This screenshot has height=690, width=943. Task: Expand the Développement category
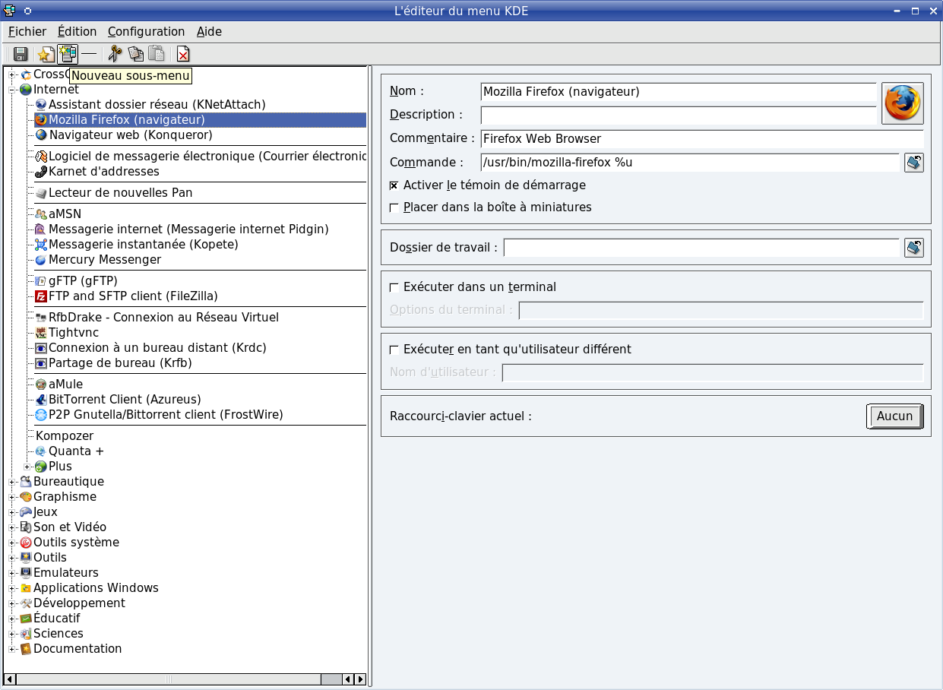[x=12, y=603]
